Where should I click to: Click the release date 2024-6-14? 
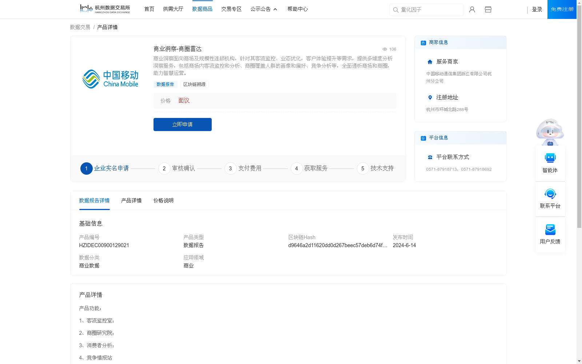click(404, 245)
